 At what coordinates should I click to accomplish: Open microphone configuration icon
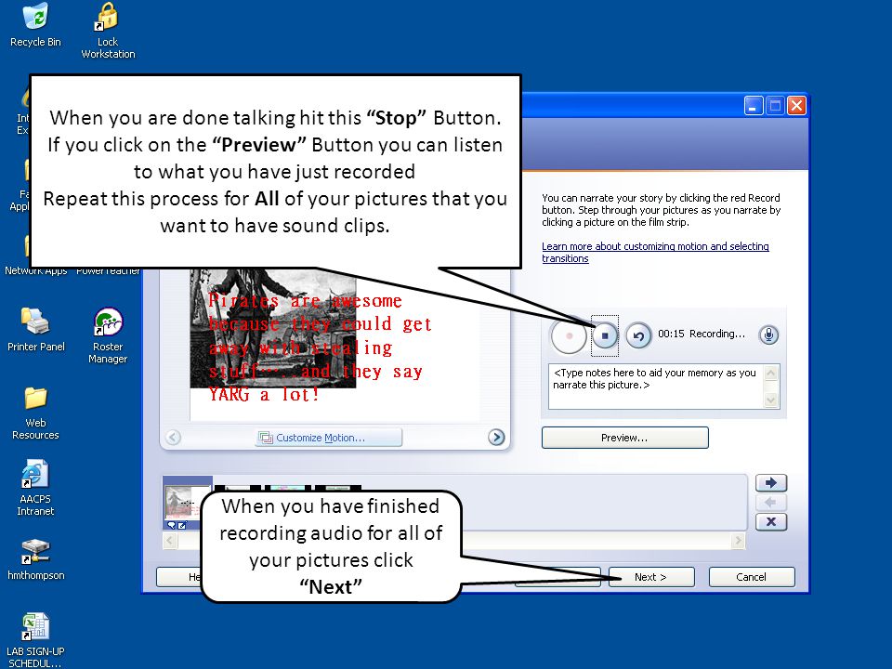pos(768,334)
